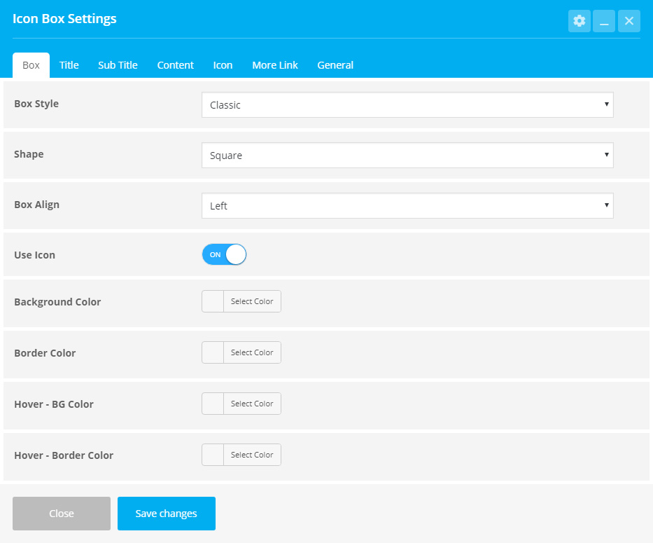The image size is (653, 543).
Task: Click Select Color for Hover - Border Color
Action: (x=252, y=455)
